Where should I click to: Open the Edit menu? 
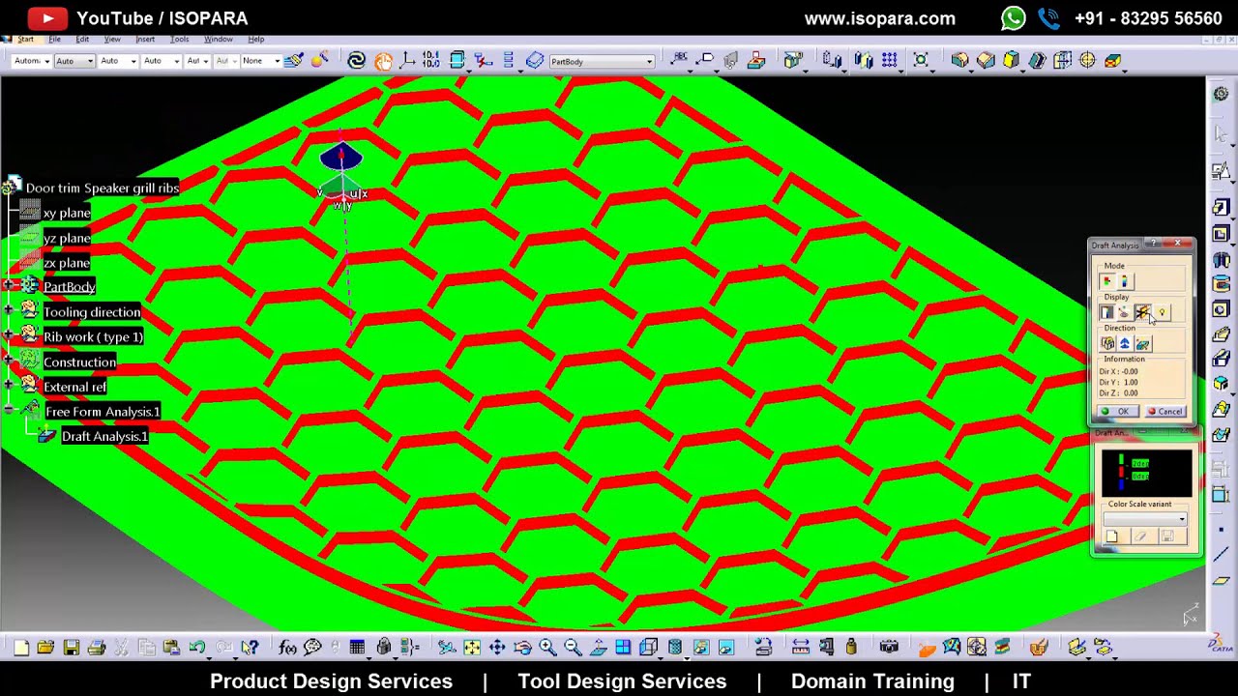(x=82, y=40)
